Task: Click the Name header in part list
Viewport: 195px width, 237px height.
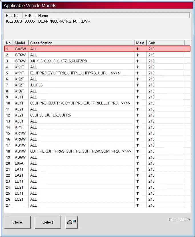Action: click(x=113, y=15)
